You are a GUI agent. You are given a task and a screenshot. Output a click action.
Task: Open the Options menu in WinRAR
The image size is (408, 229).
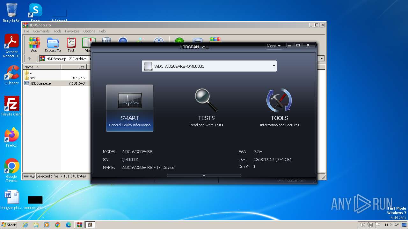click(x=89, y=31)
